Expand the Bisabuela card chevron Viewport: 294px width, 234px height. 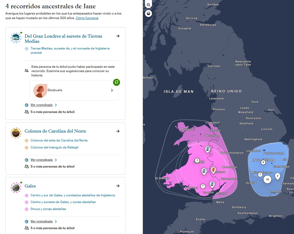tap(112, 90)
